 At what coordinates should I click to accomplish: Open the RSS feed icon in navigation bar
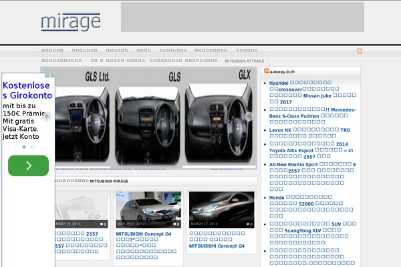[360, 51]
